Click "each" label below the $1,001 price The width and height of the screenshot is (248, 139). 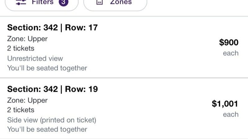(x=231, y=115)
